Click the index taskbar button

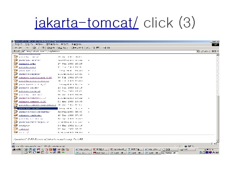coord(170,153)
